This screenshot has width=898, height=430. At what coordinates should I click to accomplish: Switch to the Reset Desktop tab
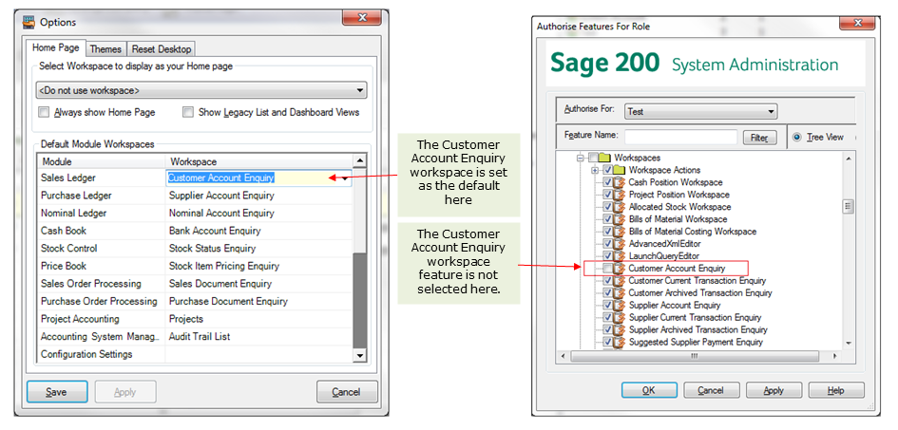161,49
